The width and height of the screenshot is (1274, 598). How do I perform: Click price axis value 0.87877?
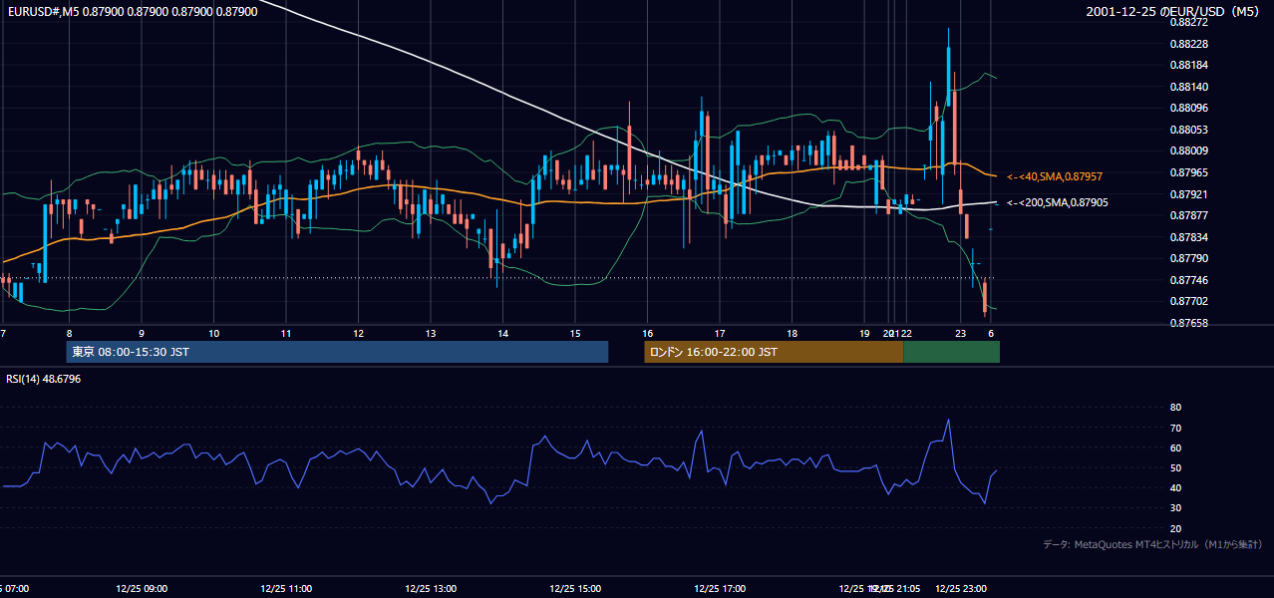pos(1188,215)
